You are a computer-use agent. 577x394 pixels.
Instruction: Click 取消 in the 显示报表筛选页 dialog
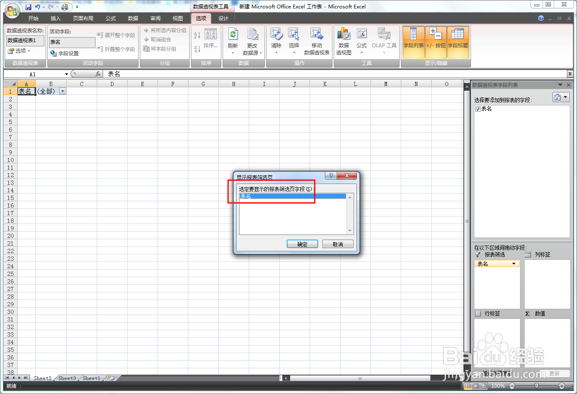point(338,244)
